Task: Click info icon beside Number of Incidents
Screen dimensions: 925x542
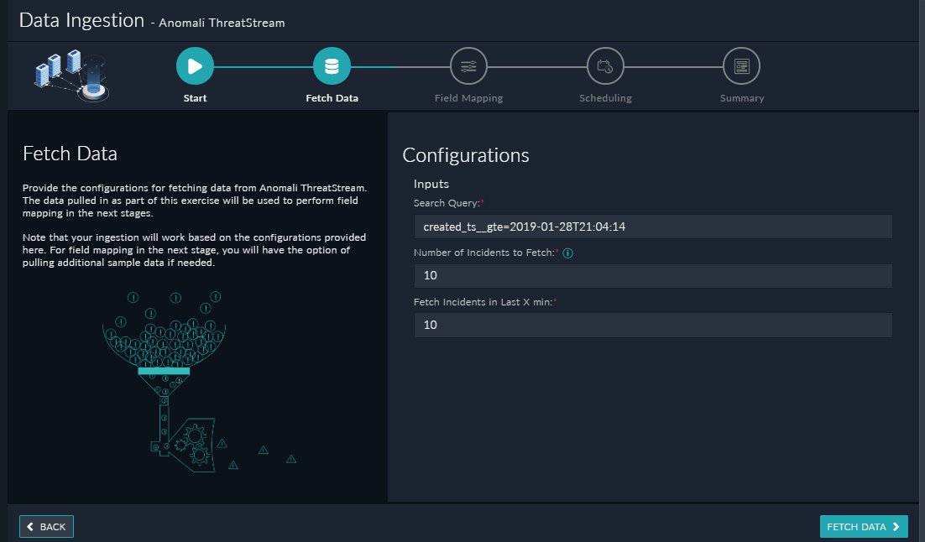Action: (567, 253)
